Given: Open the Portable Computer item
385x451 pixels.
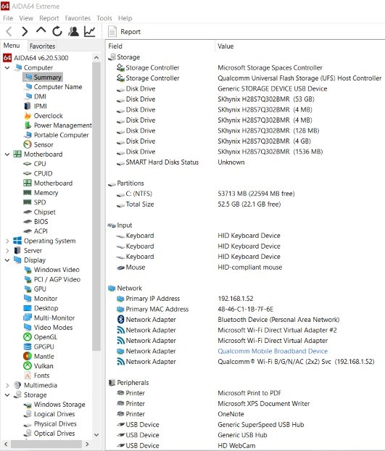Looking at the screenshot, I should [x=56, y=135].
